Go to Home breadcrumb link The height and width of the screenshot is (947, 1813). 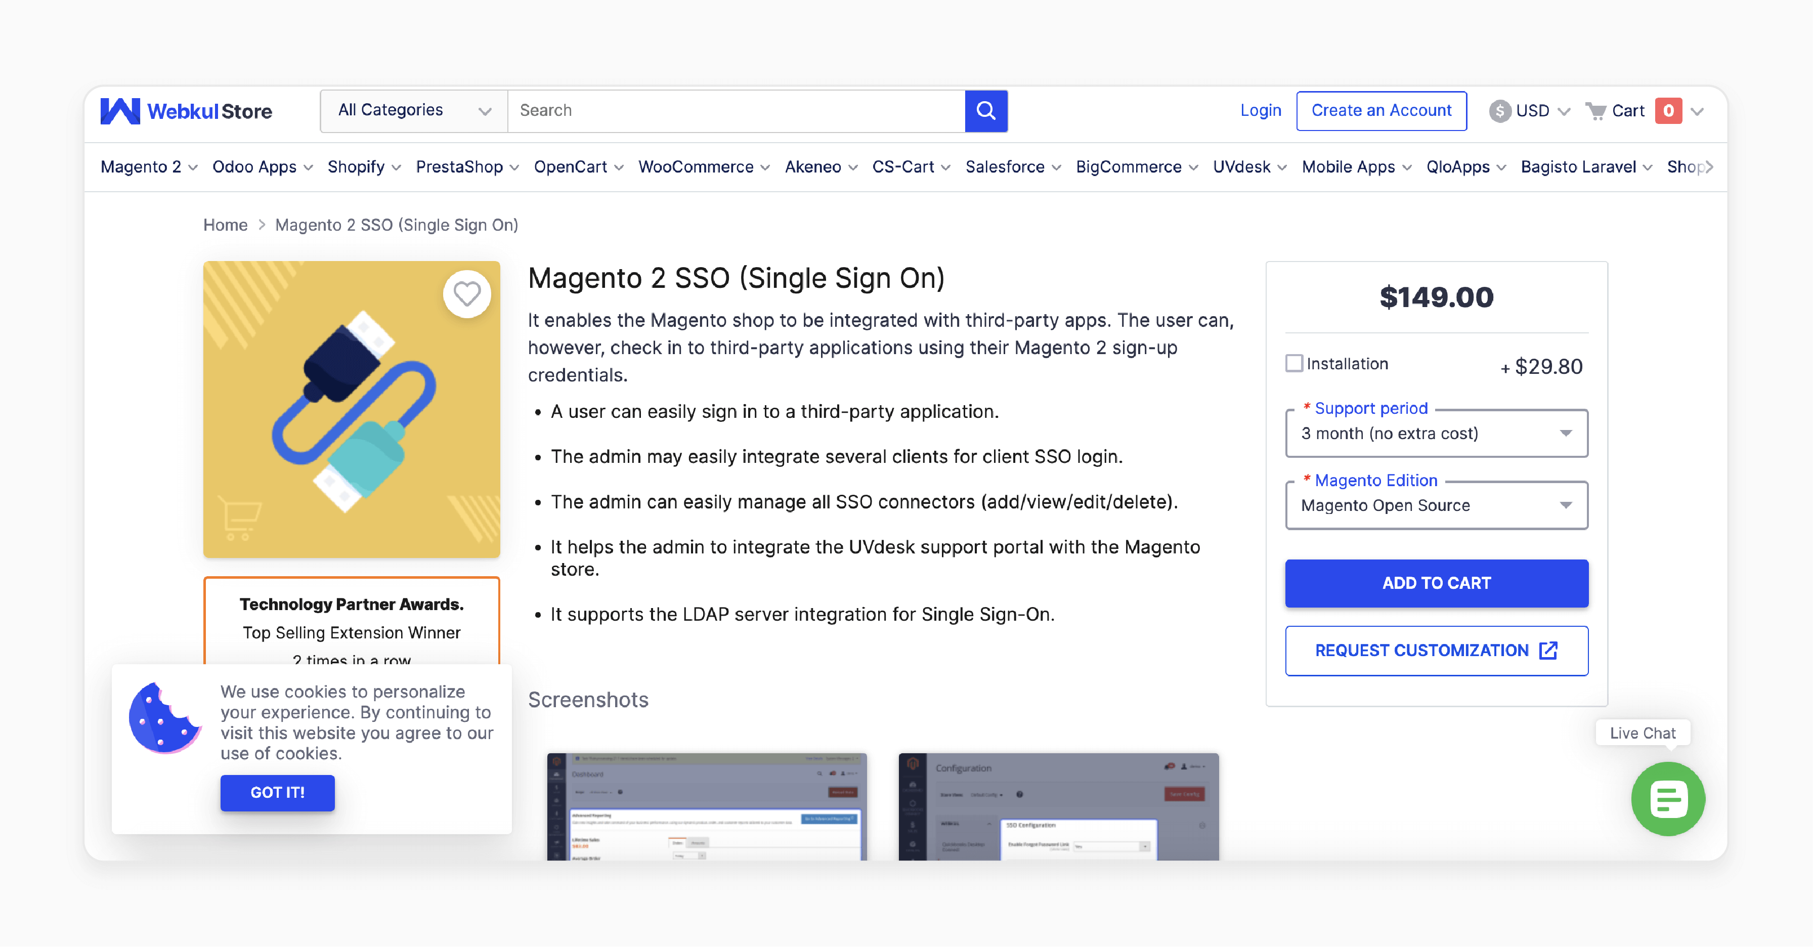(225, 225)
